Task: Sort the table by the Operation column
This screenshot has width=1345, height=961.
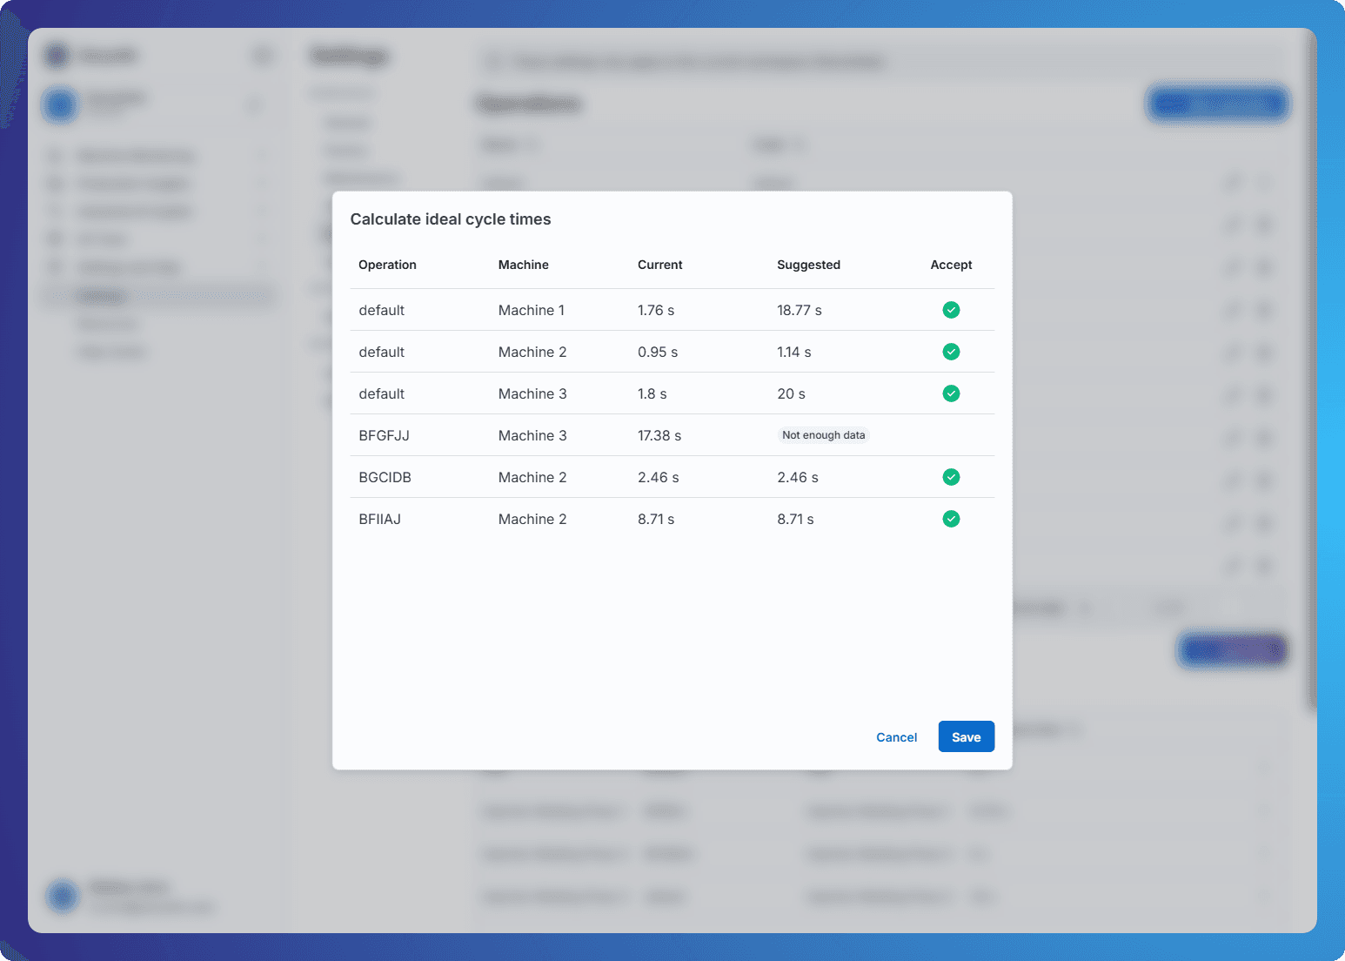Action: tap(387, 265)
